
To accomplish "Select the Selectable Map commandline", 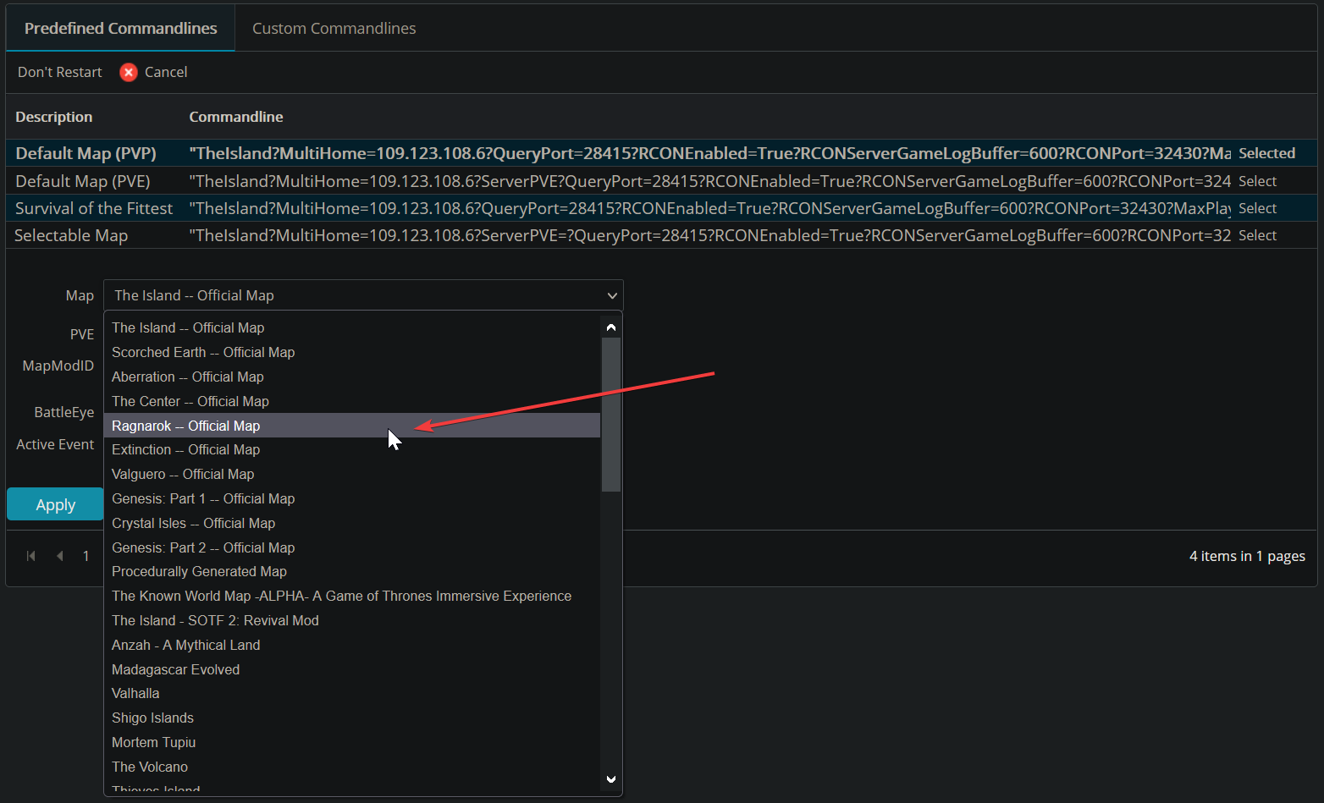I will (1257, 235).
